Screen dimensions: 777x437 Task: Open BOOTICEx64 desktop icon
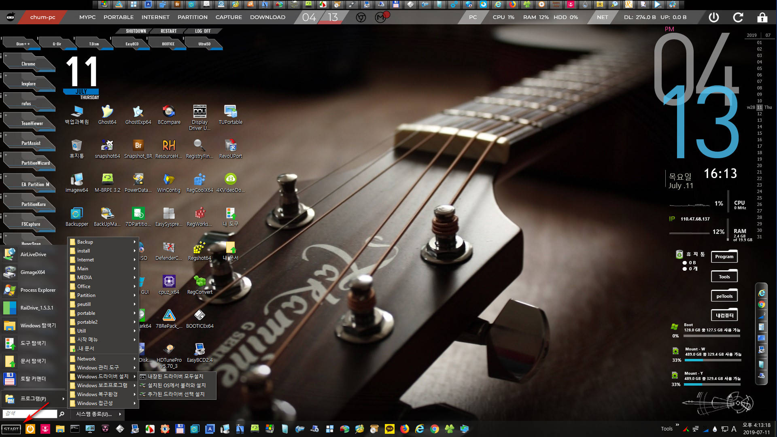coord(200,319)
